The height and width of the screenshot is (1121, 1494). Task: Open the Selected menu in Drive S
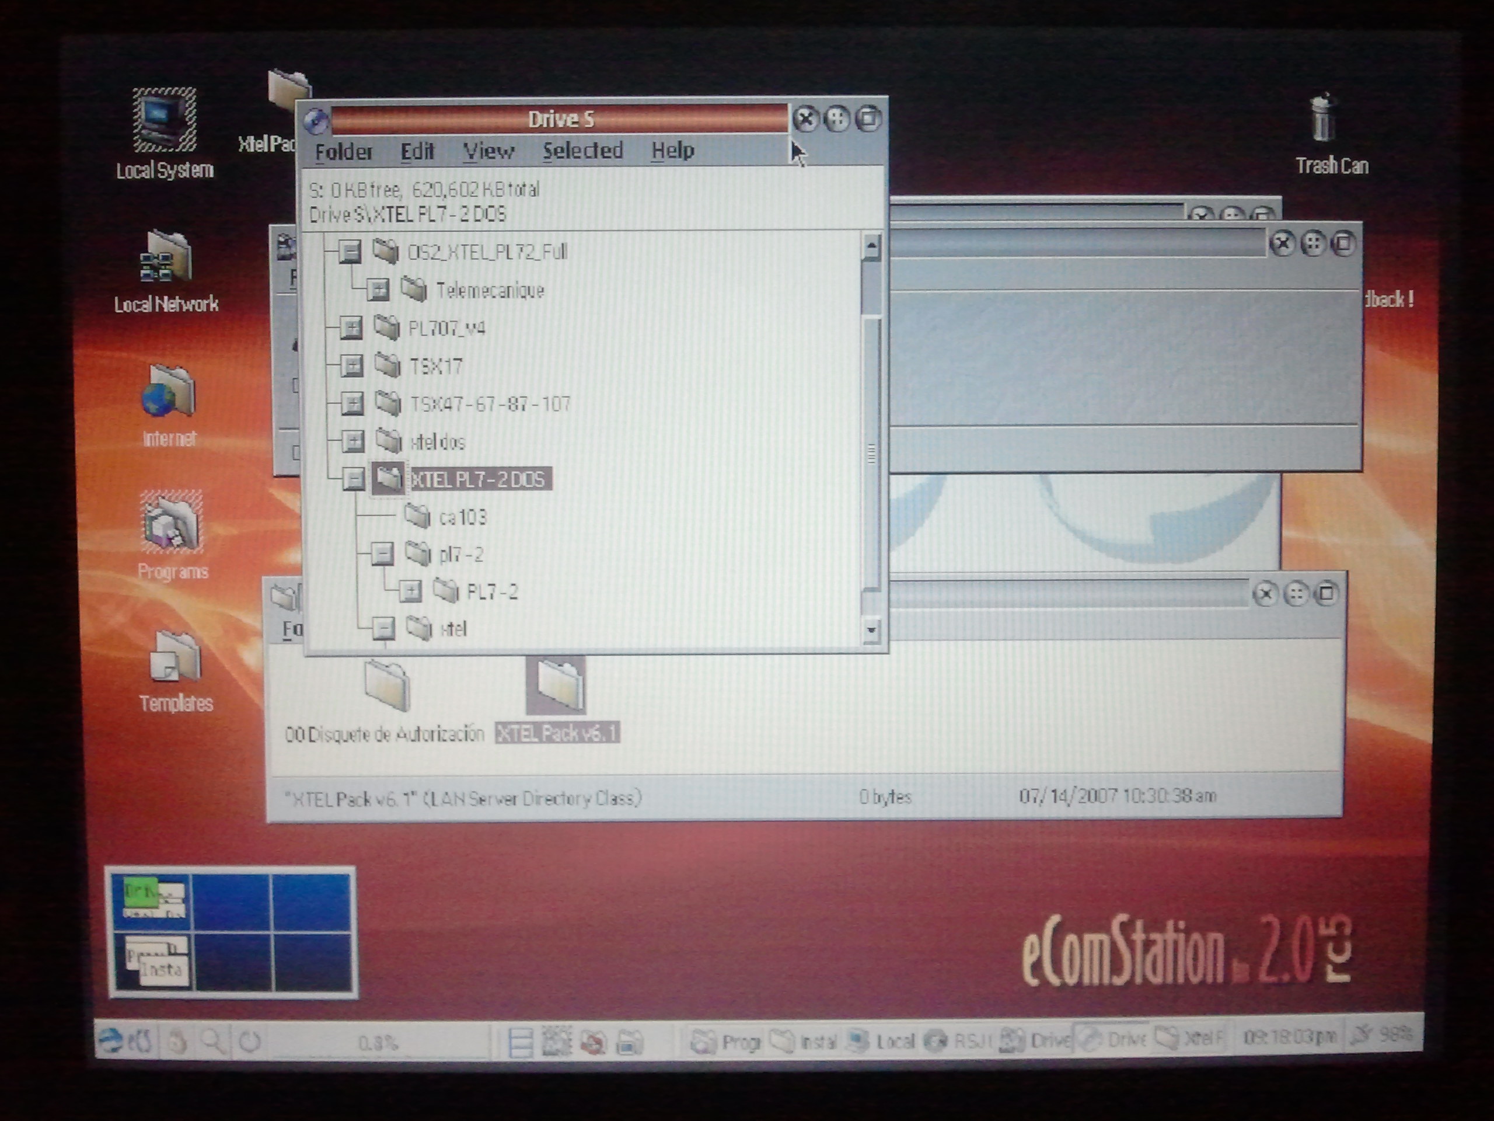tap(582, 151)
